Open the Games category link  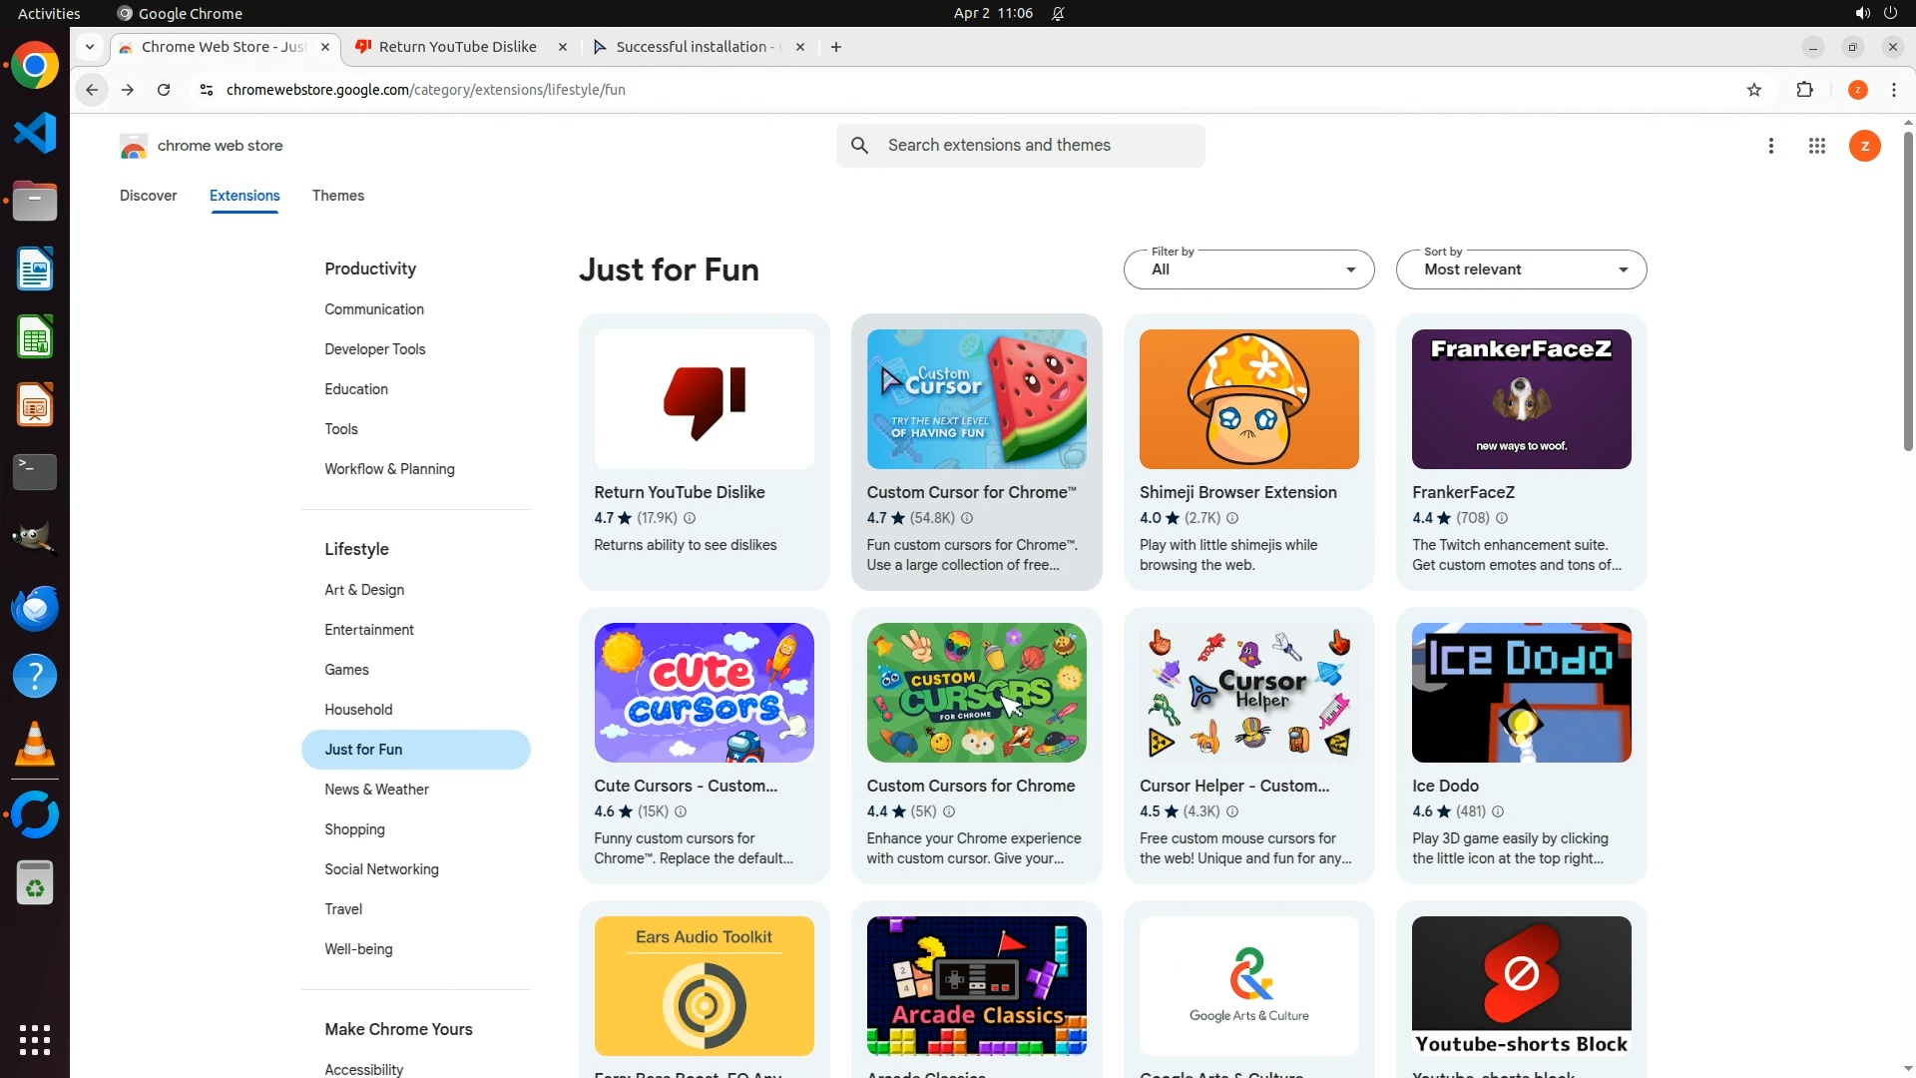(x=346, y=670)
